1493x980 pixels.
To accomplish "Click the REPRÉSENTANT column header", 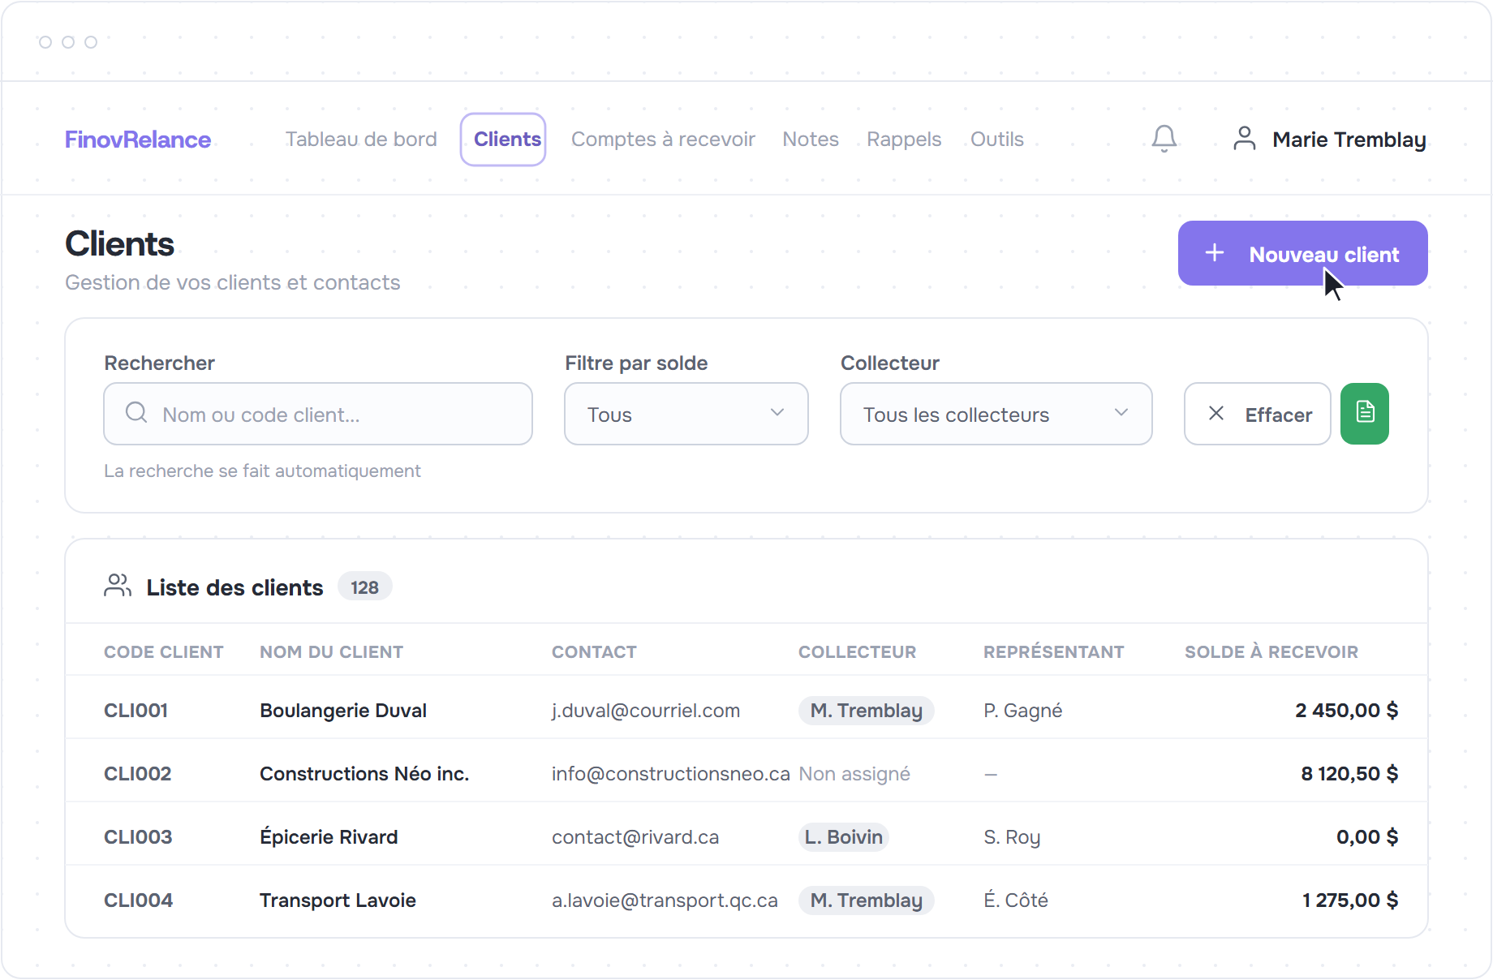I will [x=1053, y=652].
